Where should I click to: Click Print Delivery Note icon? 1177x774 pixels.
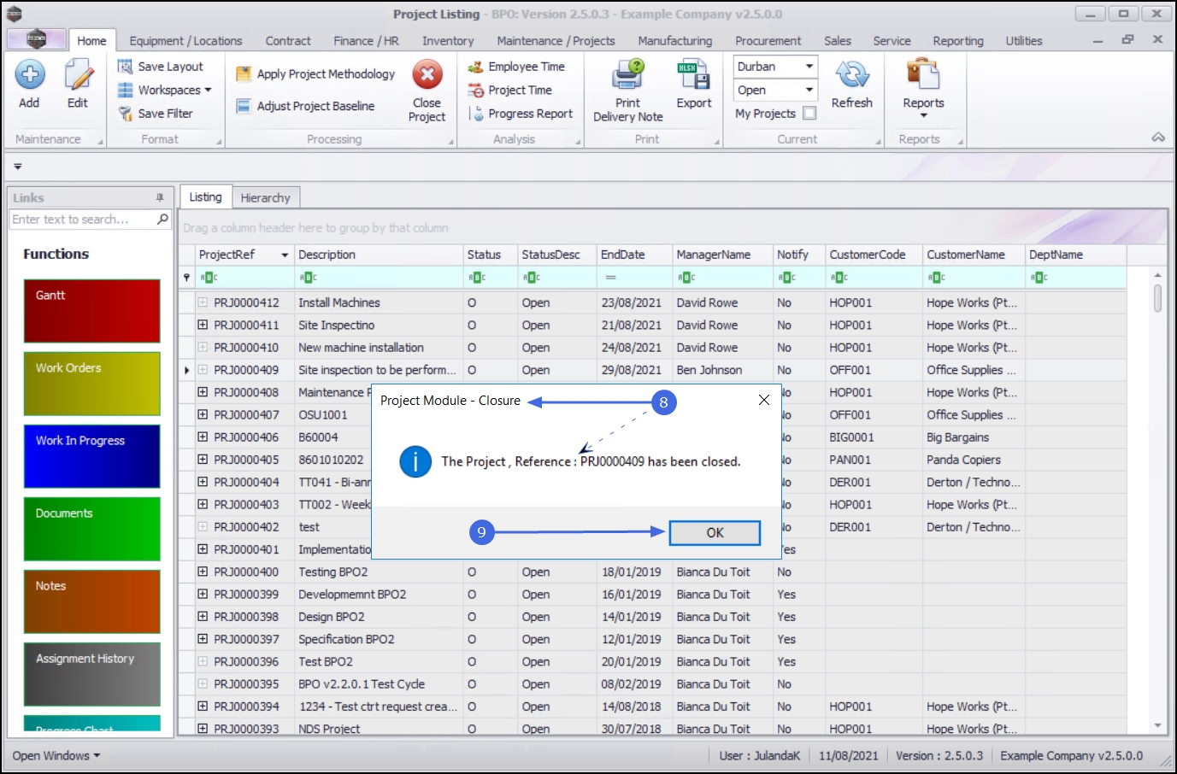[627, 75]
